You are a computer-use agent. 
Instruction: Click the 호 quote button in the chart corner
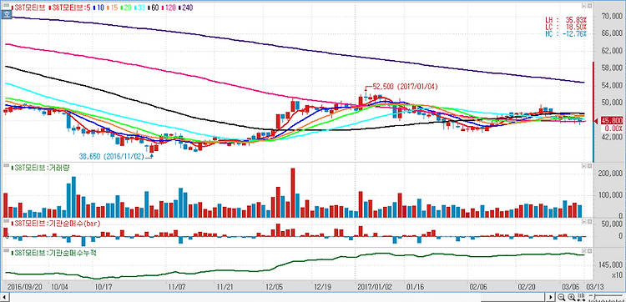coord(7,14)
